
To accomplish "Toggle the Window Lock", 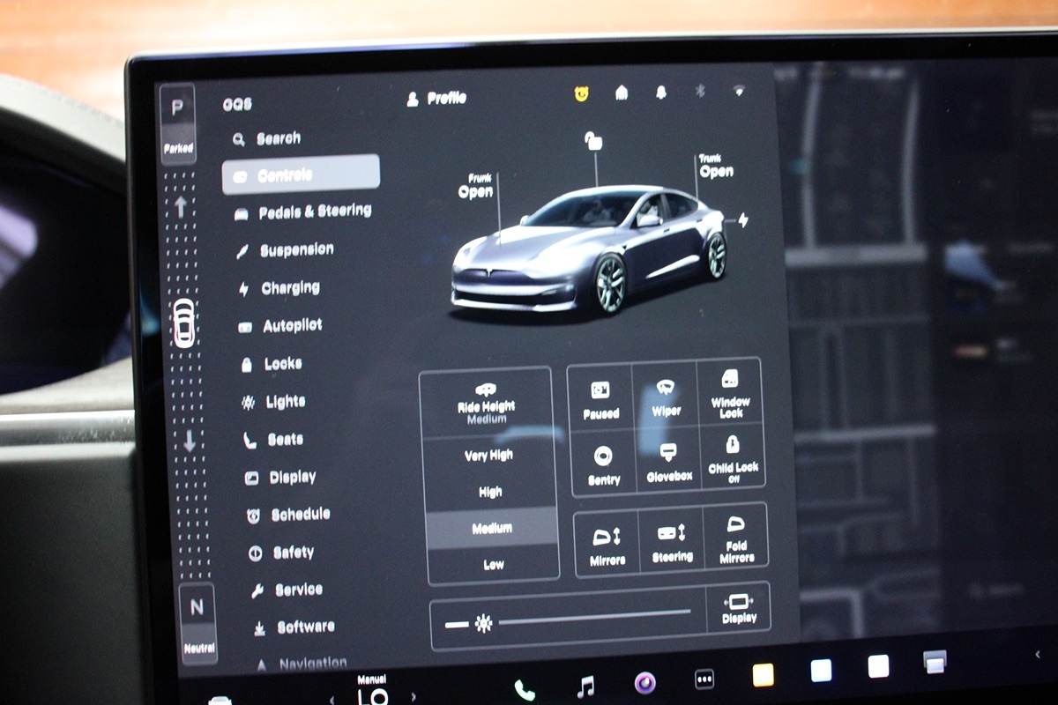I will tap(730, 393).
